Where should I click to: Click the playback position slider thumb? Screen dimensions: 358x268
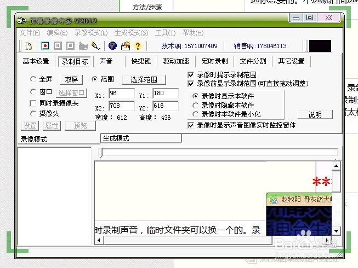101,153
